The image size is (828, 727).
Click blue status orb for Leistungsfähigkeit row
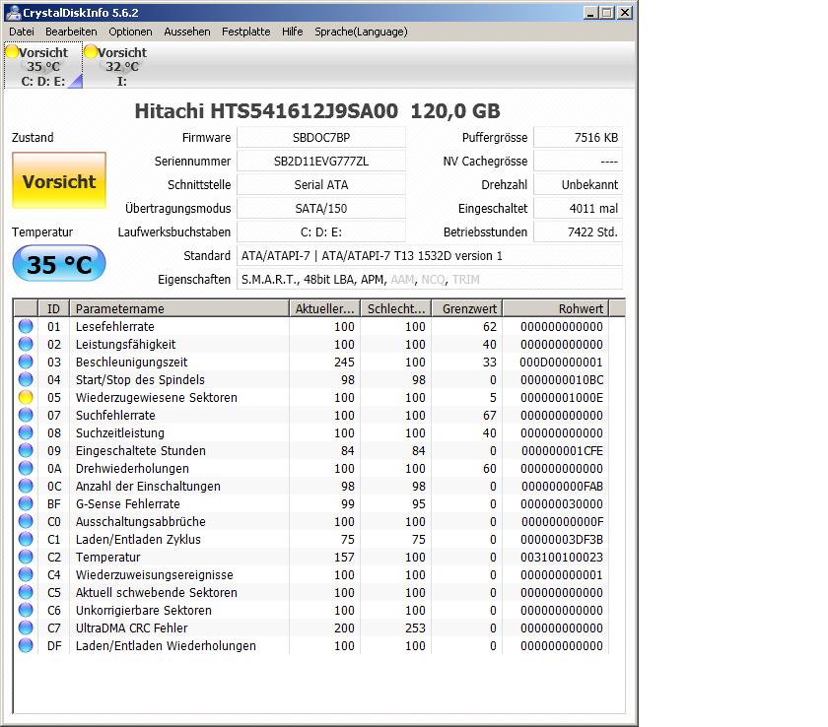point(26,344)
